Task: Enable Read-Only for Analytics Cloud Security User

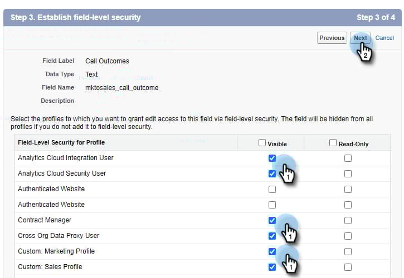Action: (348, 173)
